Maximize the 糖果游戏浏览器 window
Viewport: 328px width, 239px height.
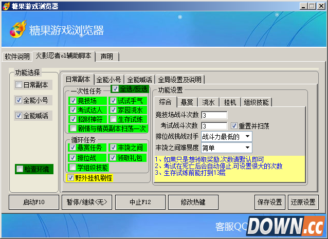pos(312,6)
